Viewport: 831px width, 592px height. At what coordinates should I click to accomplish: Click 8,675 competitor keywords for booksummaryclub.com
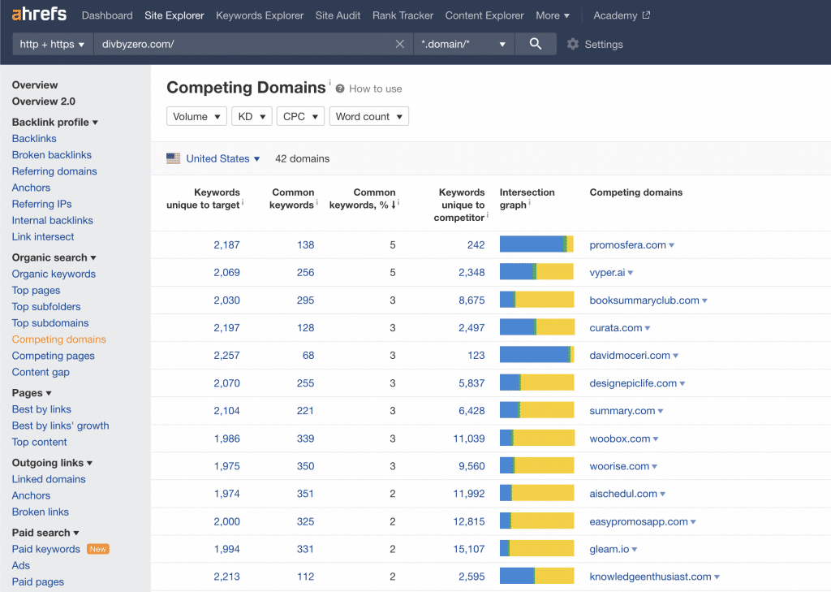click(x=471, y=300)
